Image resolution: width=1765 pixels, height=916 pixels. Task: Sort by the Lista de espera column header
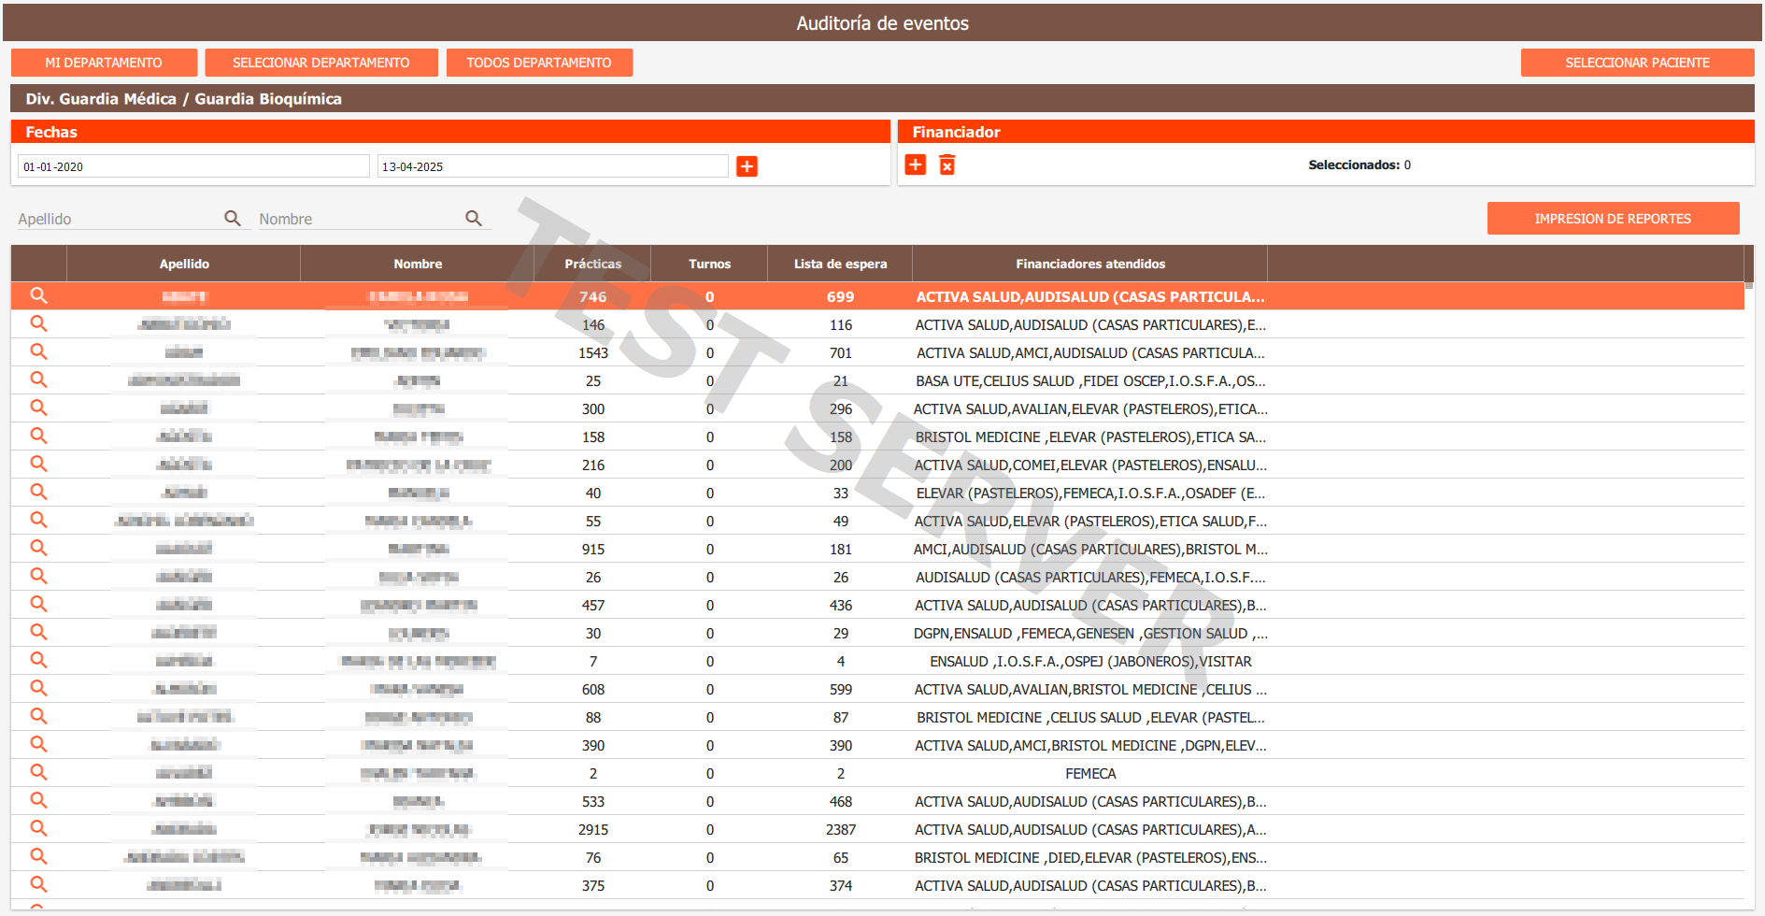click(840, 264)
